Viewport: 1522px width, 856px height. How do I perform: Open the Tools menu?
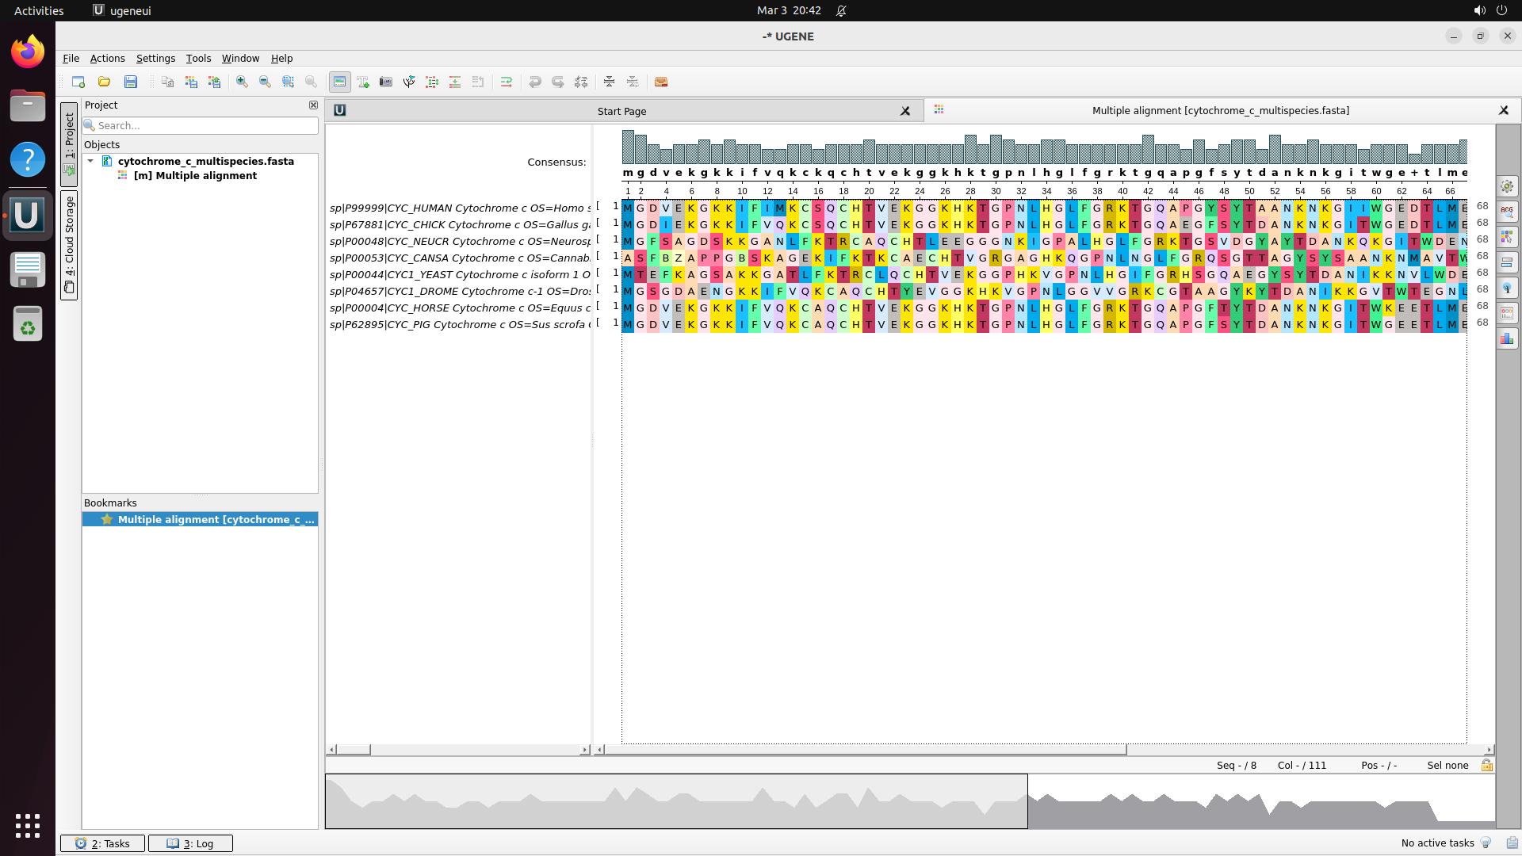(198, 58)
